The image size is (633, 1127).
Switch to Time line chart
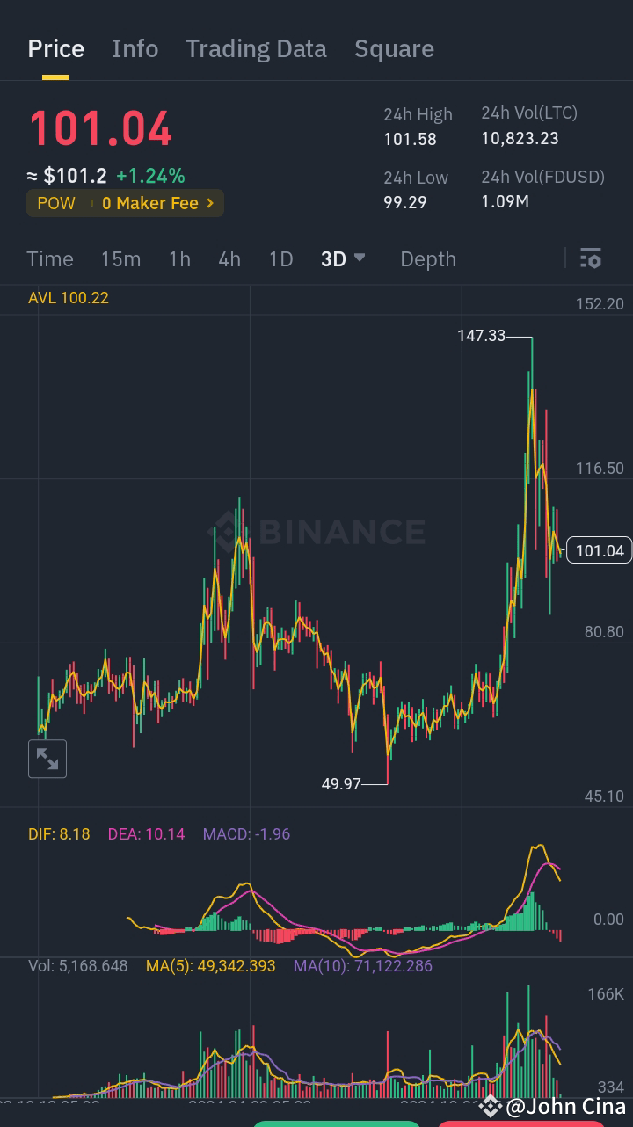tap(50, 258)
